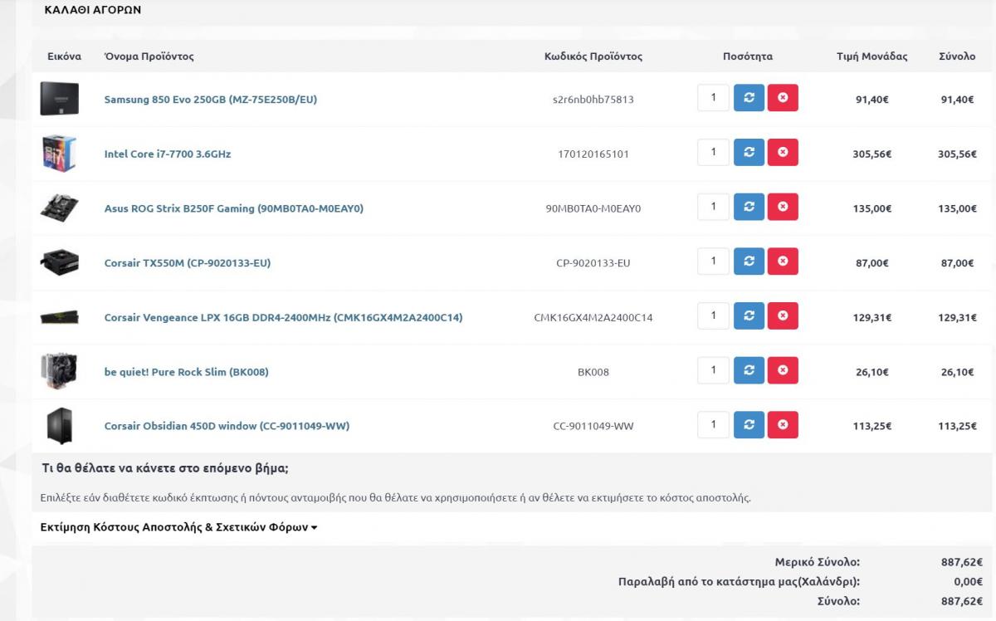Click unit price 129,31€ of Corsair Vengeance
This screenshot has height=621, width=996.
(x=872, y=318)
